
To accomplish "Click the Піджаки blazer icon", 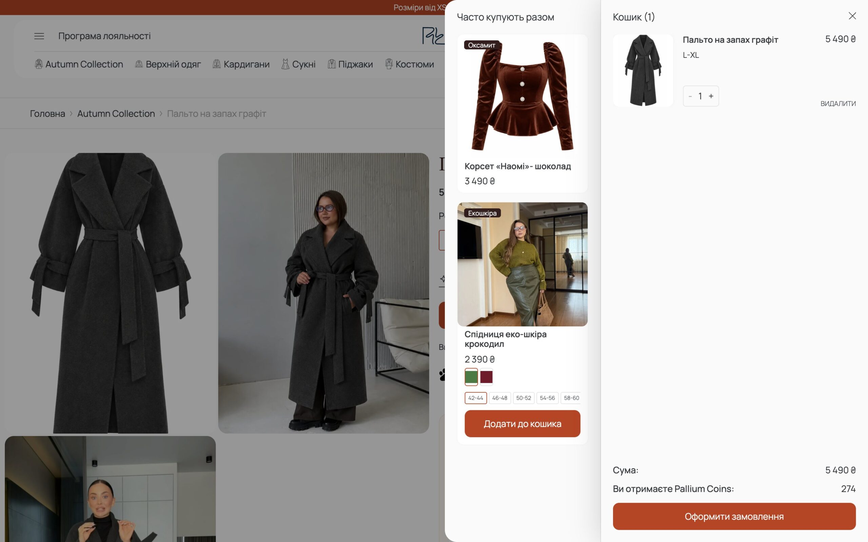I will (332, 64).
